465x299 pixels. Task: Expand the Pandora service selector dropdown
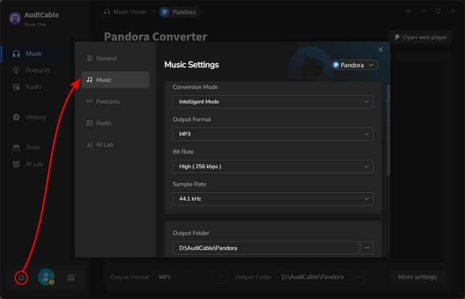[354, 65]
